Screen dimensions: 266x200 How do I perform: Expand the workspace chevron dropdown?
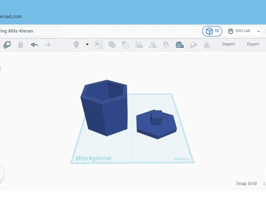click(x=259, y=31)
